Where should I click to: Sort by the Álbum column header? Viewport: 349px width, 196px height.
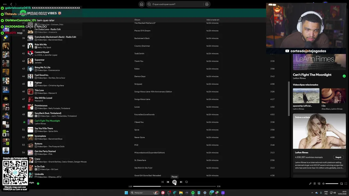coord(137,20)
